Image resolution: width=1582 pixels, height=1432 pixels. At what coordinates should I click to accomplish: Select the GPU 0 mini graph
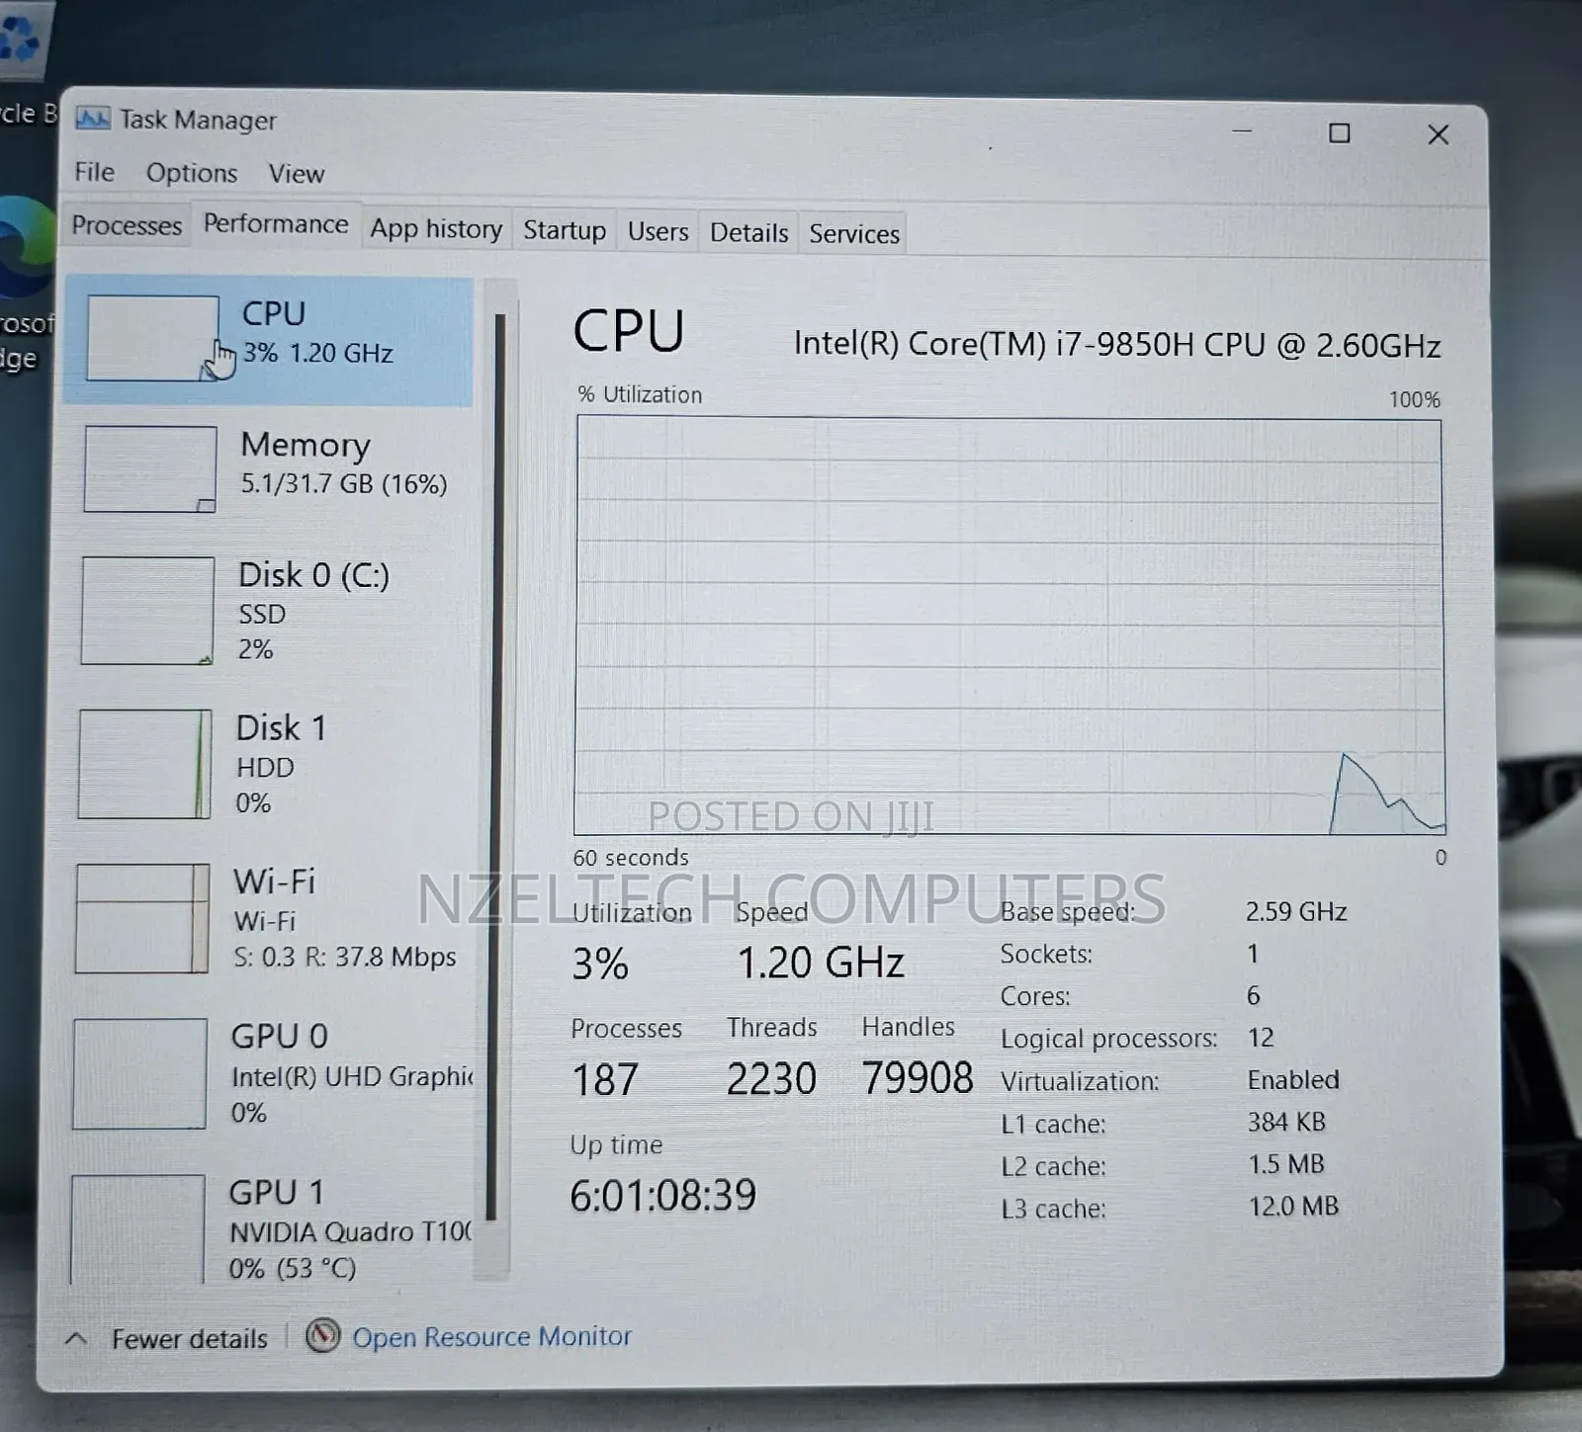(x=139, y=1074)
